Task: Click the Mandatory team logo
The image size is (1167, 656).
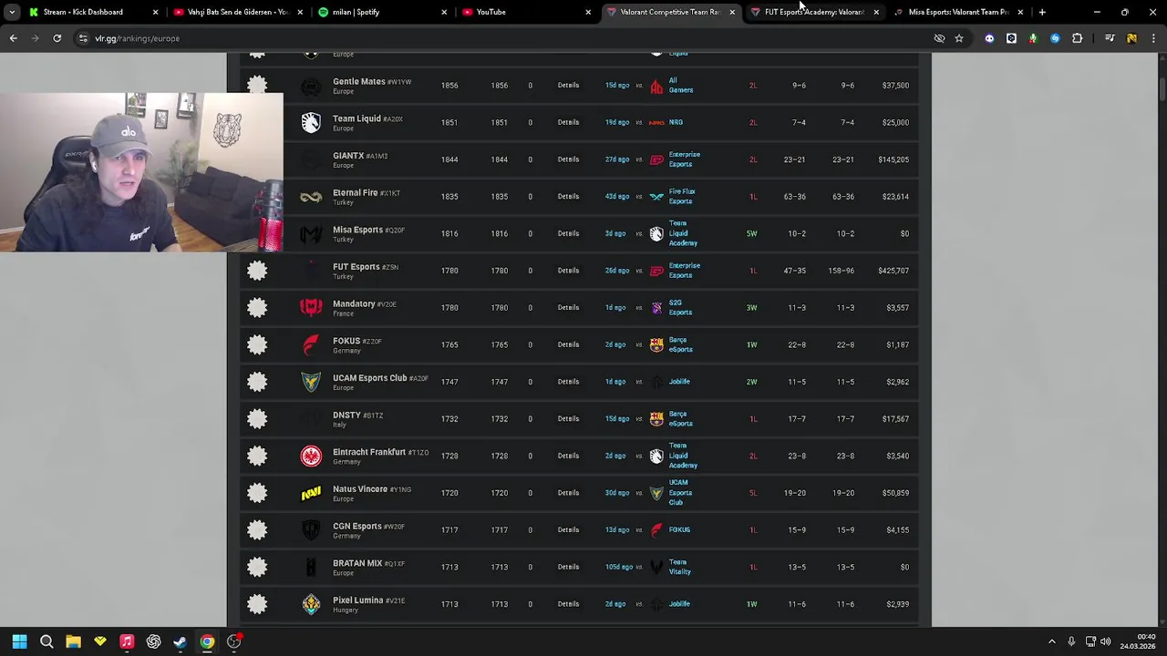Action: click(x=311, y=308)
